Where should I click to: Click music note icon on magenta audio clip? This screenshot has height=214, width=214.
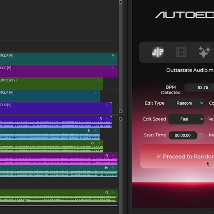click(x=107, y=155)
